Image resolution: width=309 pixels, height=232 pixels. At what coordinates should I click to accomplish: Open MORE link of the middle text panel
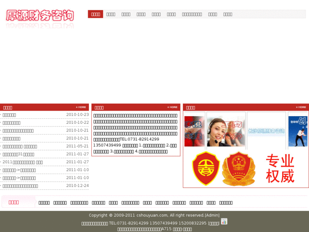click(x=173, y=107)
